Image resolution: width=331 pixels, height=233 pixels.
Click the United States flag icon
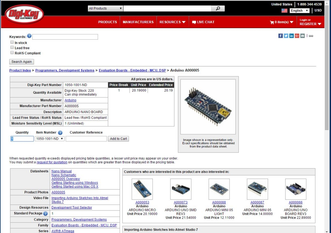(x=284, y=11)
